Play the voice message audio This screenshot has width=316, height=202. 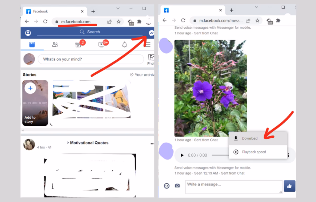click(x=182, y=155)
